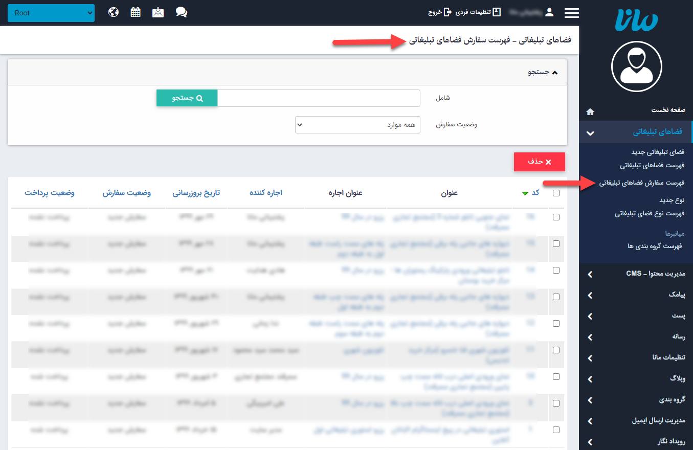693x450 pixels.
Task: Click the user profile avatar icon
Action: click(x=549, y=12)
